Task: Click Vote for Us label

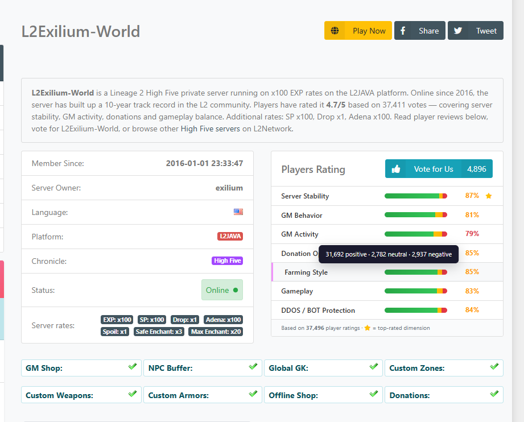Action: click(x=434, y=169)
